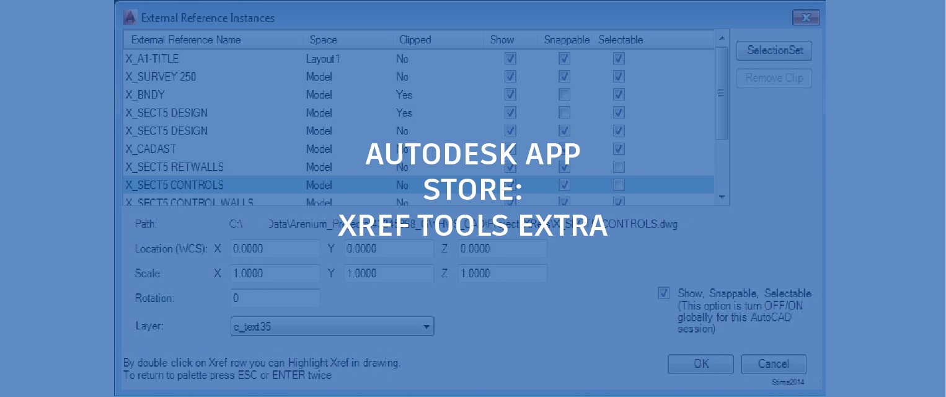
Task: Click the Location Z input field
Action: 502,249
